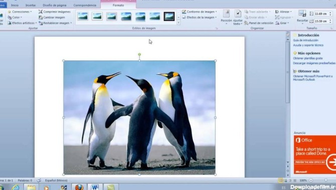Viewport: 336px width, 190px height.
Task: Click Español (México) language indicator
Action: click(x=56, y=180)
